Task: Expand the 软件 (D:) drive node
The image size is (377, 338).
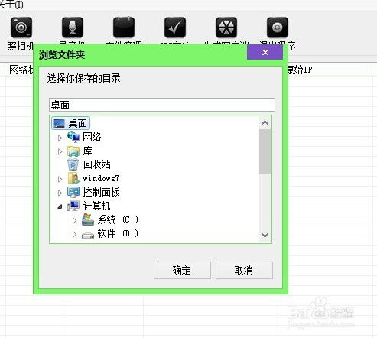Action: pos(74,234)
